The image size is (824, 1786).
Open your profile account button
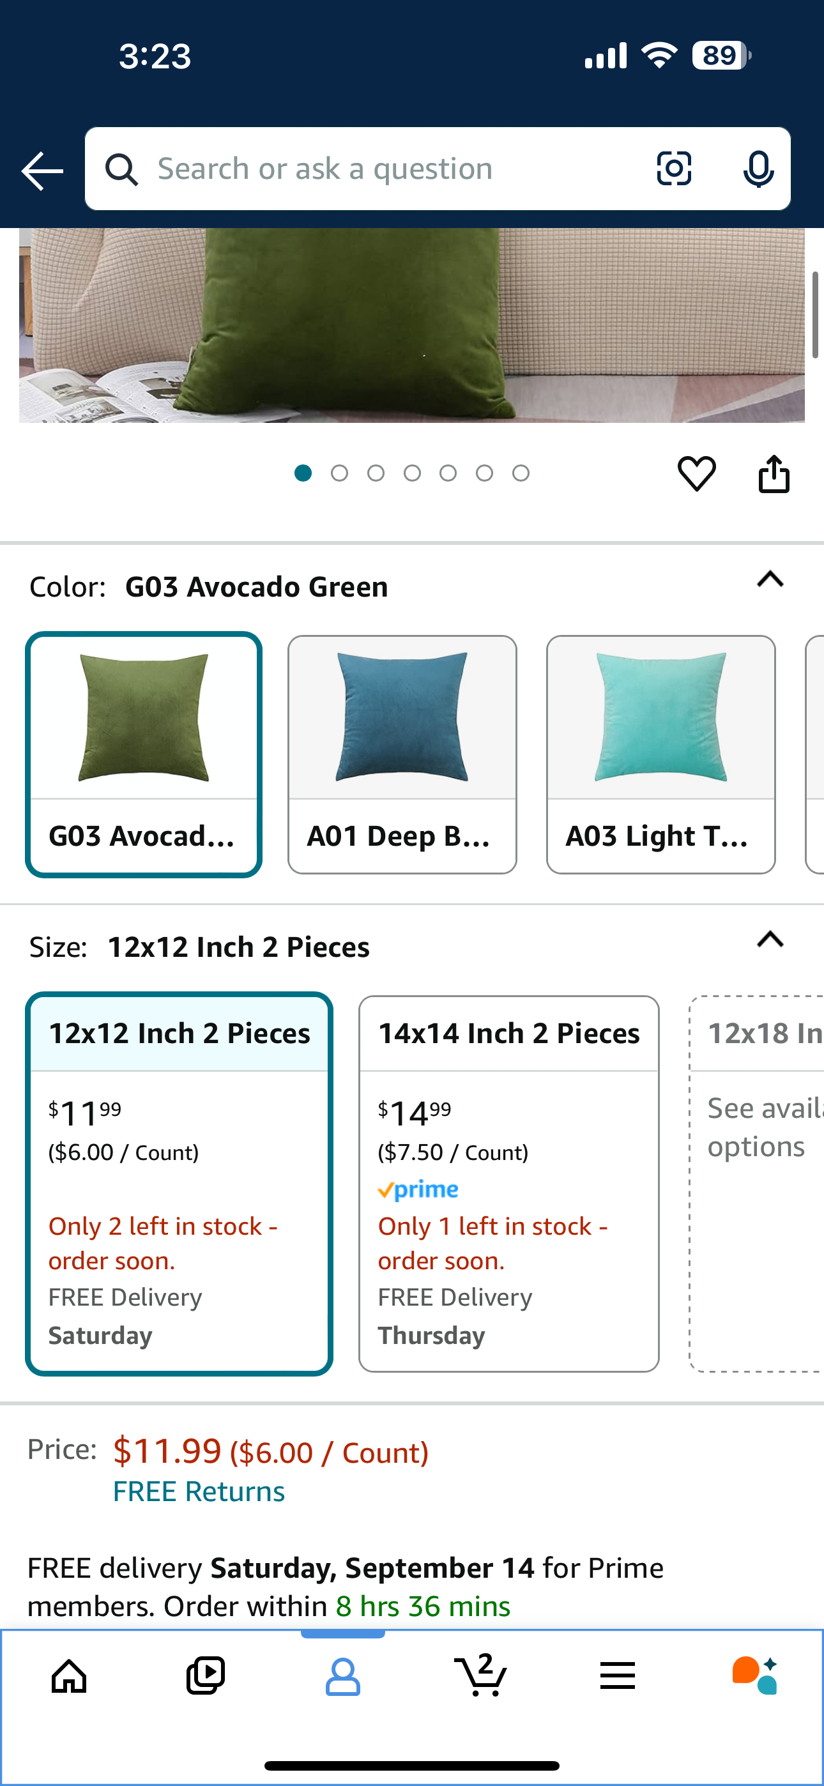[344, 1677]
